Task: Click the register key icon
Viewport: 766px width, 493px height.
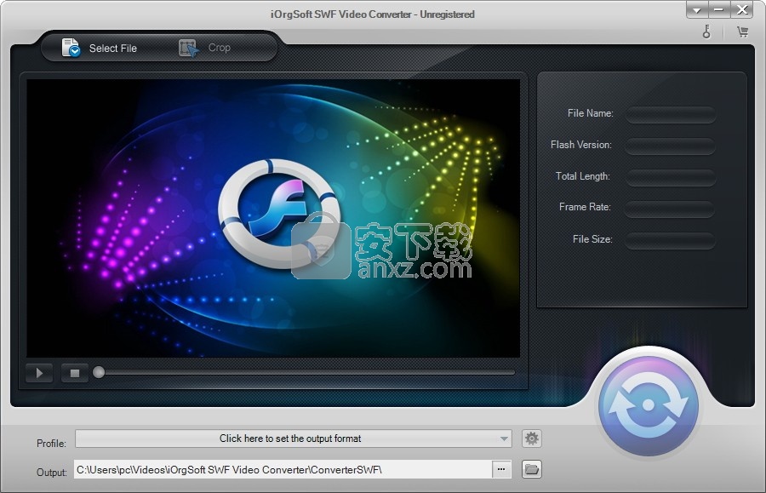Action: pos(706,32)
